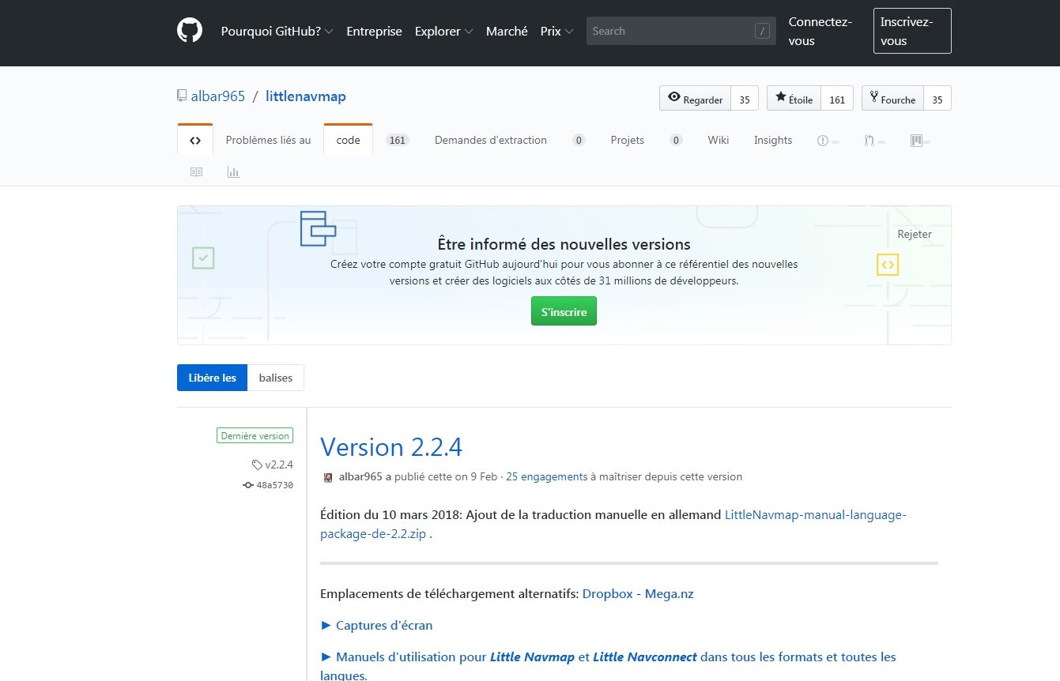
Task: Click the green S'inscrire button
Action: coord(564,311)
